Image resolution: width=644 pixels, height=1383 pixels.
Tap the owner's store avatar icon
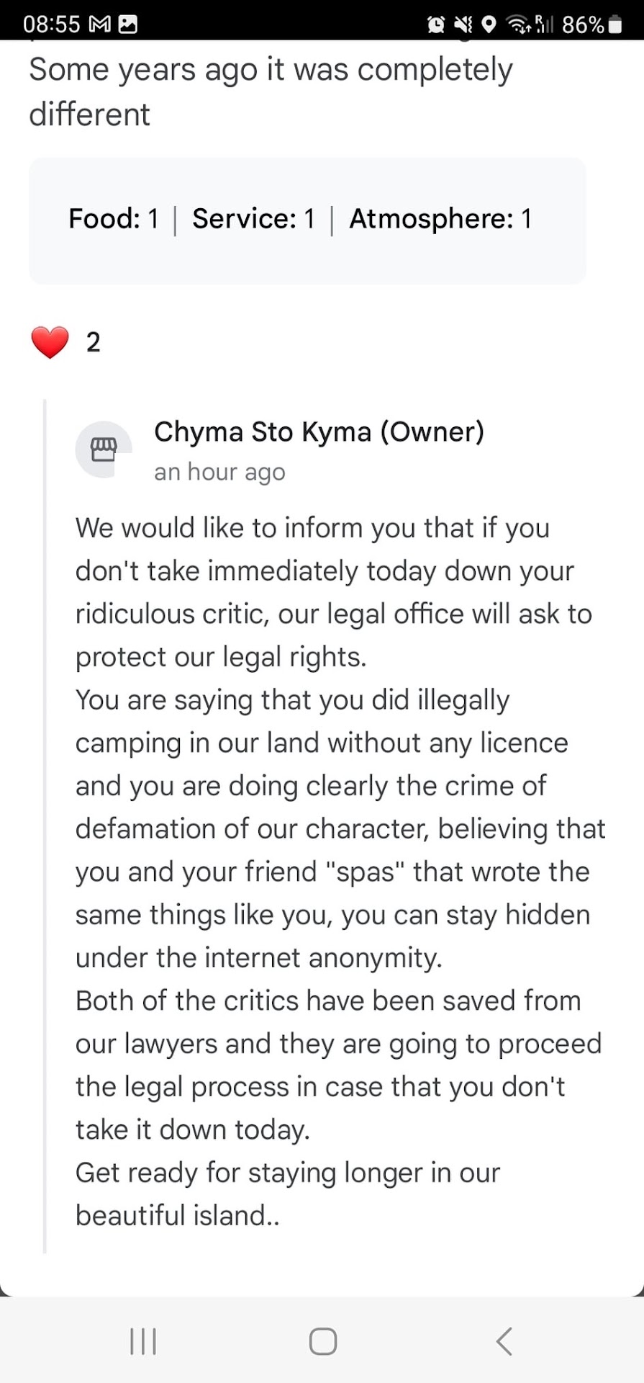click(x=104, y=449)
